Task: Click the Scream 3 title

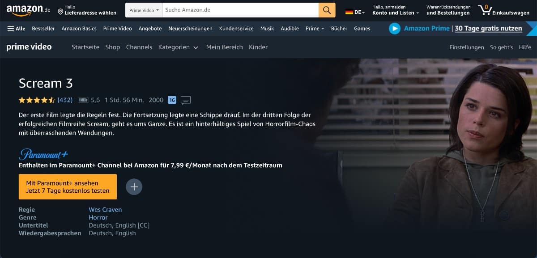Action: click(46, 84)
